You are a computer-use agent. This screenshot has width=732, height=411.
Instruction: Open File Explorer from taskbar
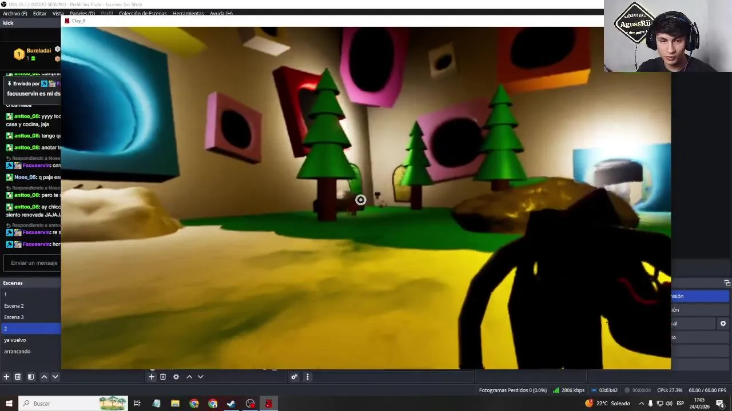tap(175, 404)
